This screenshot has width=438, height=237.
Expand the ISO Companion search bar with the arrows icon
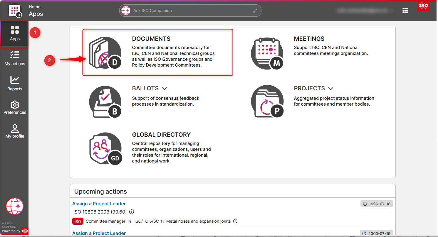255,11
